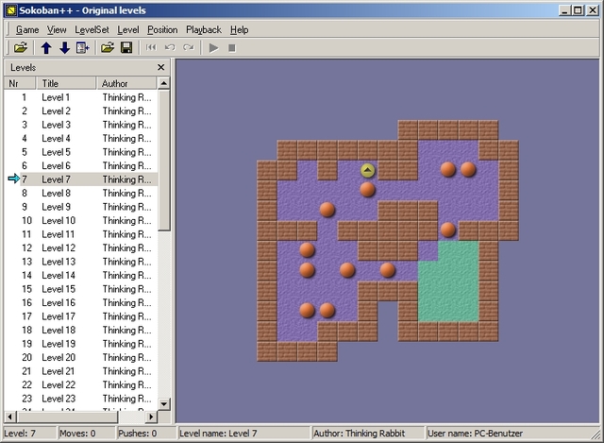The height and width of the screenshot is (443, 604).
Task: Select Level 9 in the list
Action: 81,207
